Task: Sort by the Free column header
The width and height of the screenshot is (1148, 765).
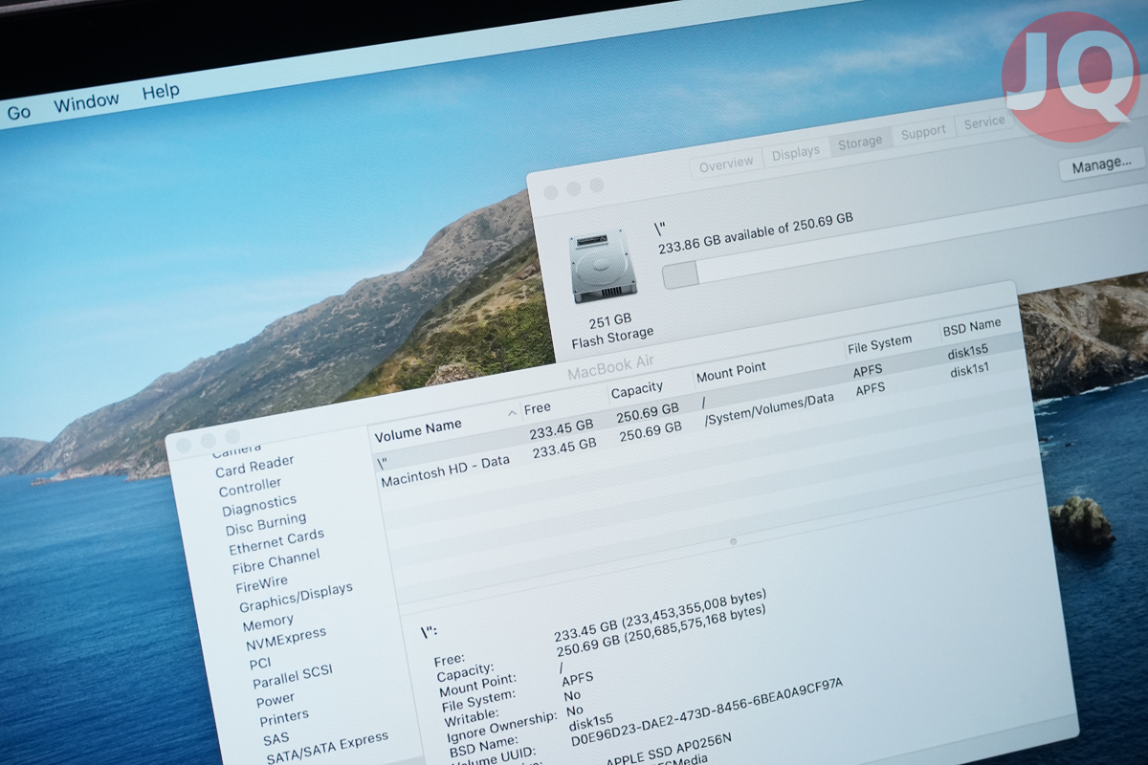Action: point(538,407)
